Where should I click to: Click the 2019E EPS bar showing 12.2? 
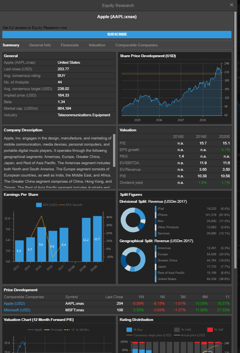[86, 239]
